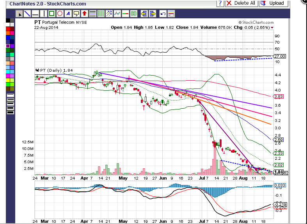Screen dimensions: 307x224
Task: Select the green rectangle shape tool
Action: click(52, 14)
